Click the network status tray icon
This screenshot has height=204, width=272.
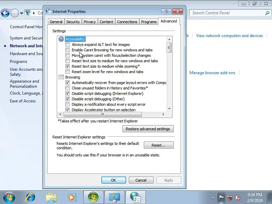(230, 198)
